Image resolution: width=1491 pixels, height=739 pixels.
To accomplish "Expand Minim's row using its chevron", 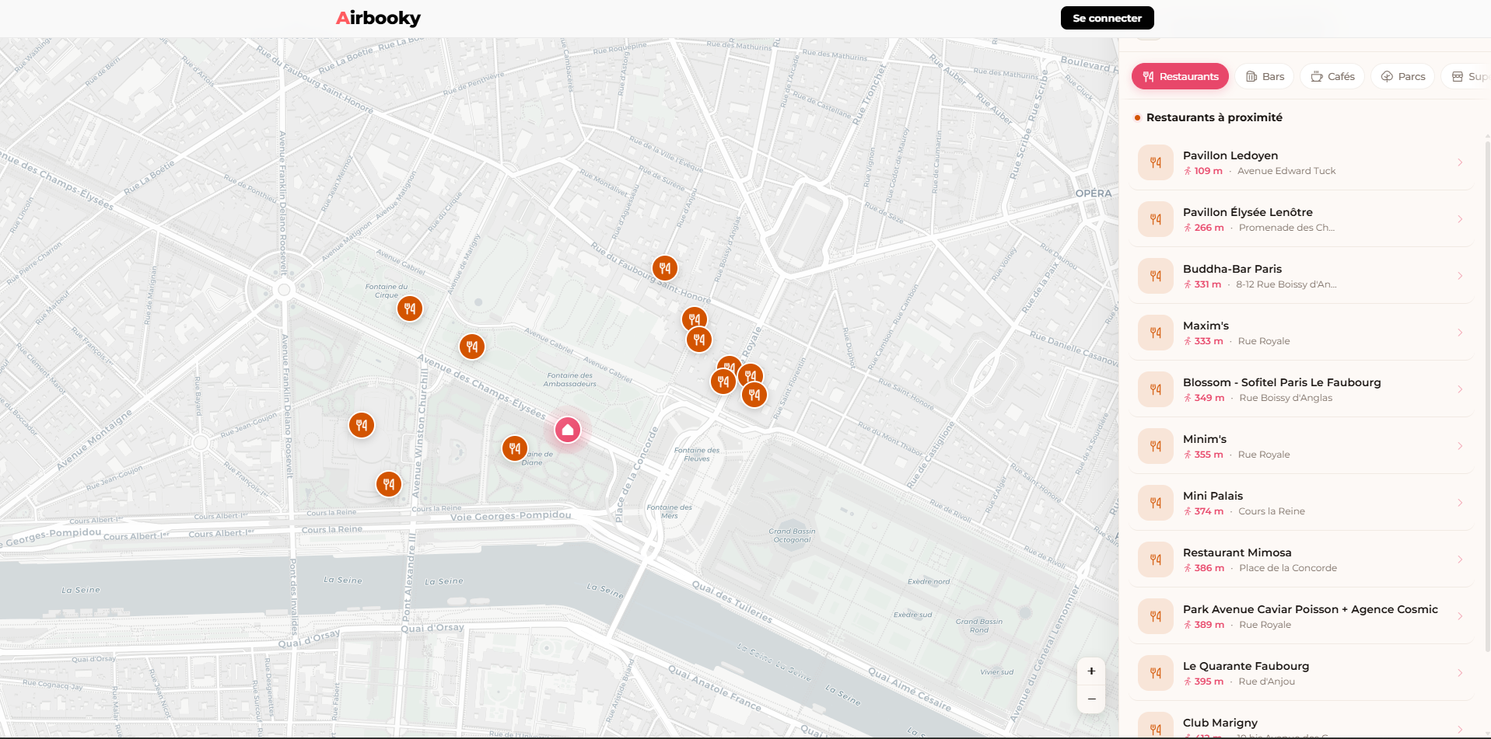I will coord(1460,446).
